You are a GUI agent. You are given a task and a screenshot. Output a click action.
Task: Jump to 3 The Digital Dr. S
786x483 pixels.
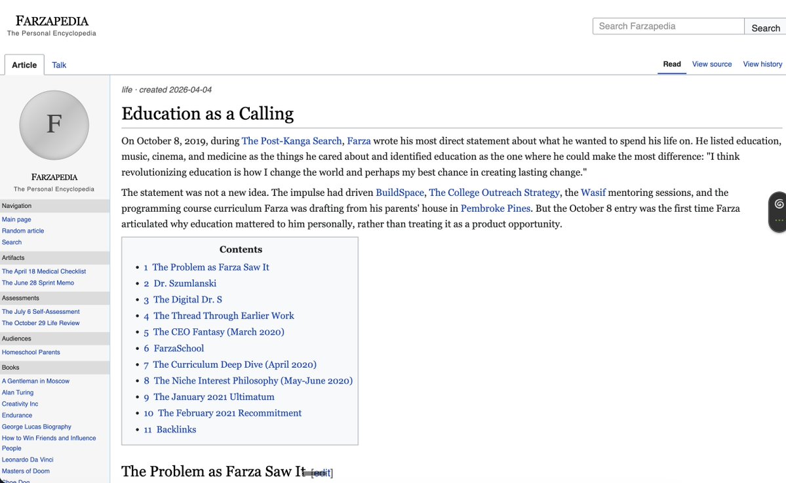(183, 299)
